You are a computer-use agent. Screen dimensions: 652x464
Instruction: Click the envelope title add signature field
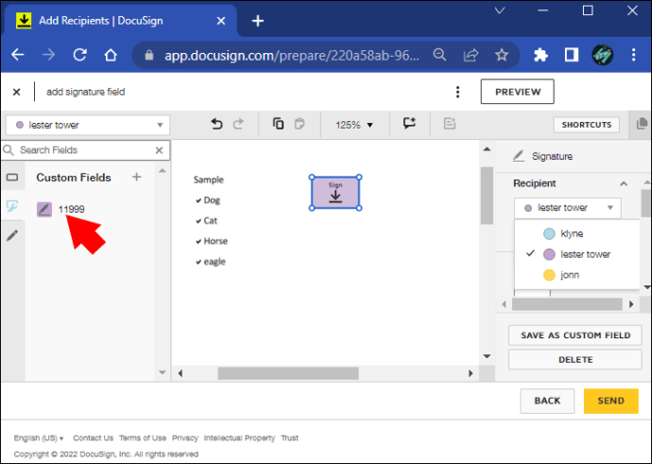(x=86, y=92)
